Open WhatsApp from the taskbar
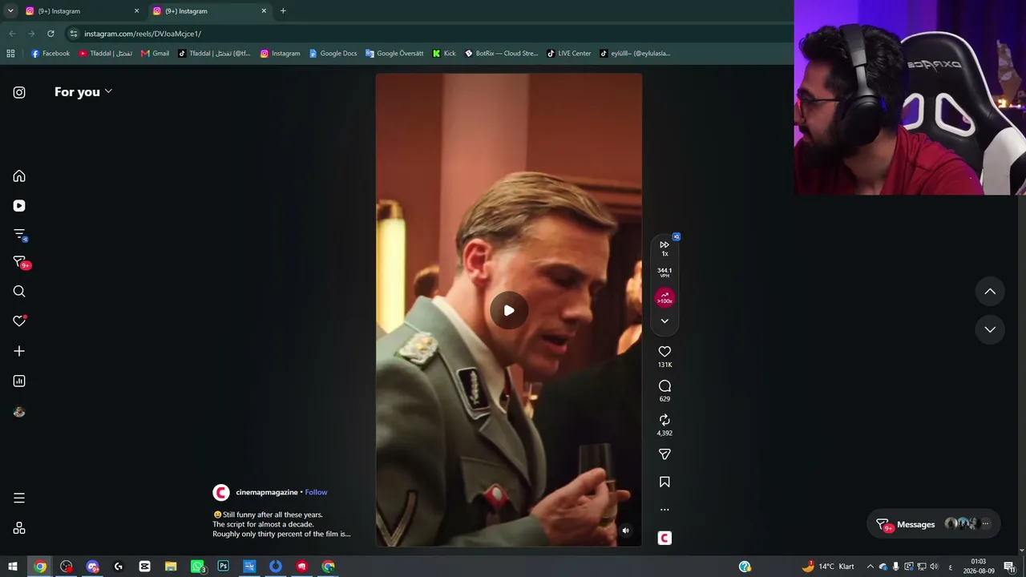 coord(198,567)
